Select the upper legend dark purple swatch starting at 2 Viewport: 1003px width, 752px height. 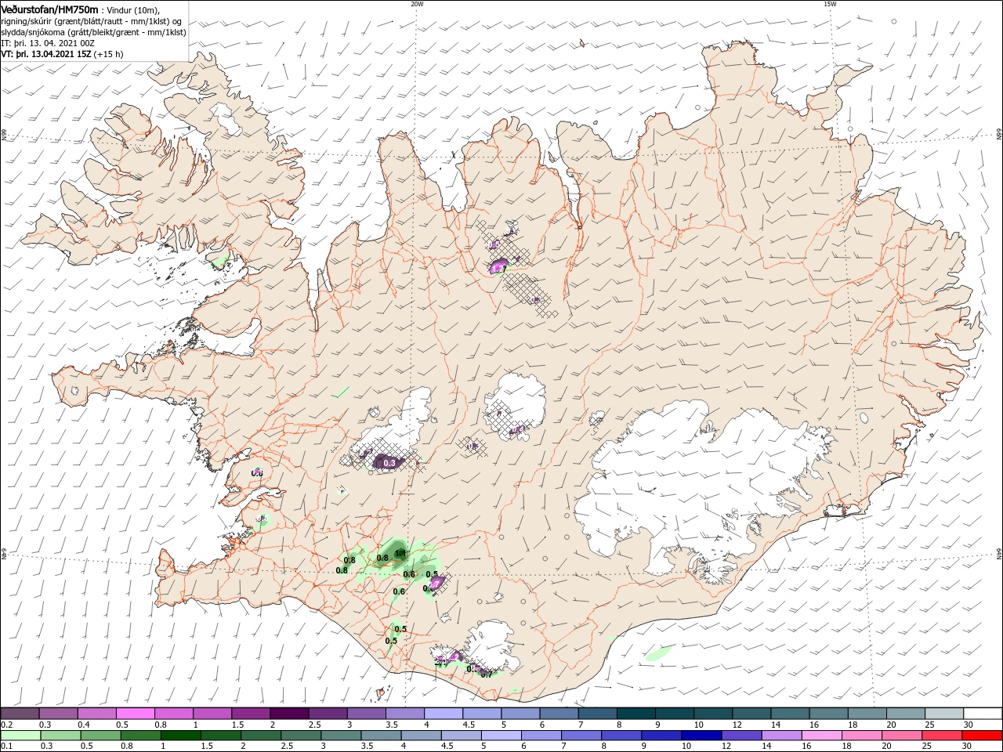(x=288, y=714)
